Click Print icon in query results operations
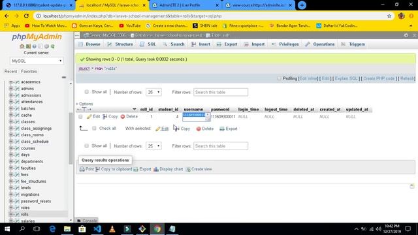The width and height of the screenshot is (418, 235). coord(82,169)
